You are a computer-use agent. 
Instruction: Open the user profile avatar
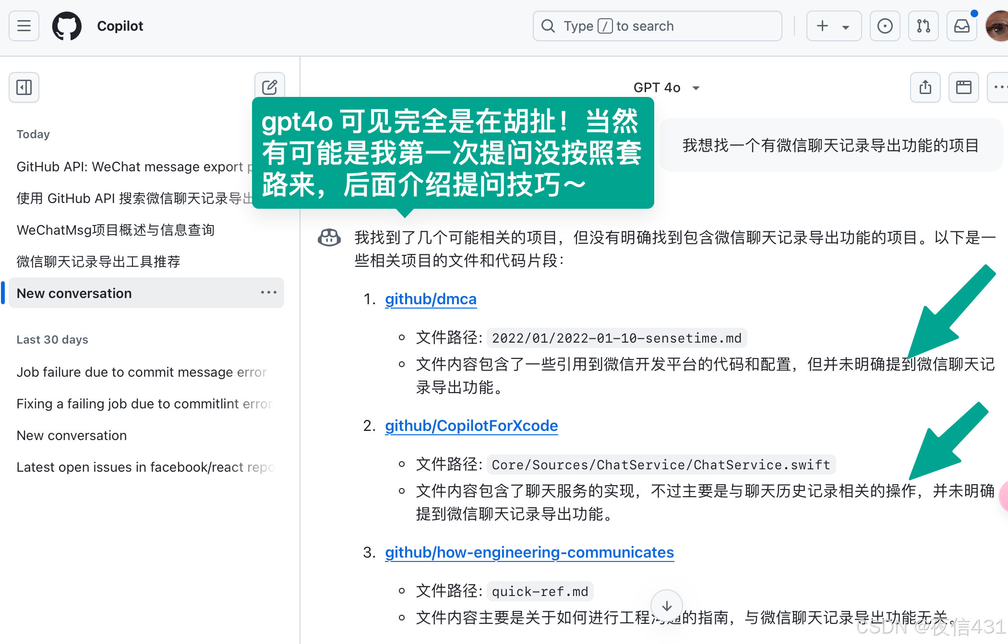click(x=997, y=26)
